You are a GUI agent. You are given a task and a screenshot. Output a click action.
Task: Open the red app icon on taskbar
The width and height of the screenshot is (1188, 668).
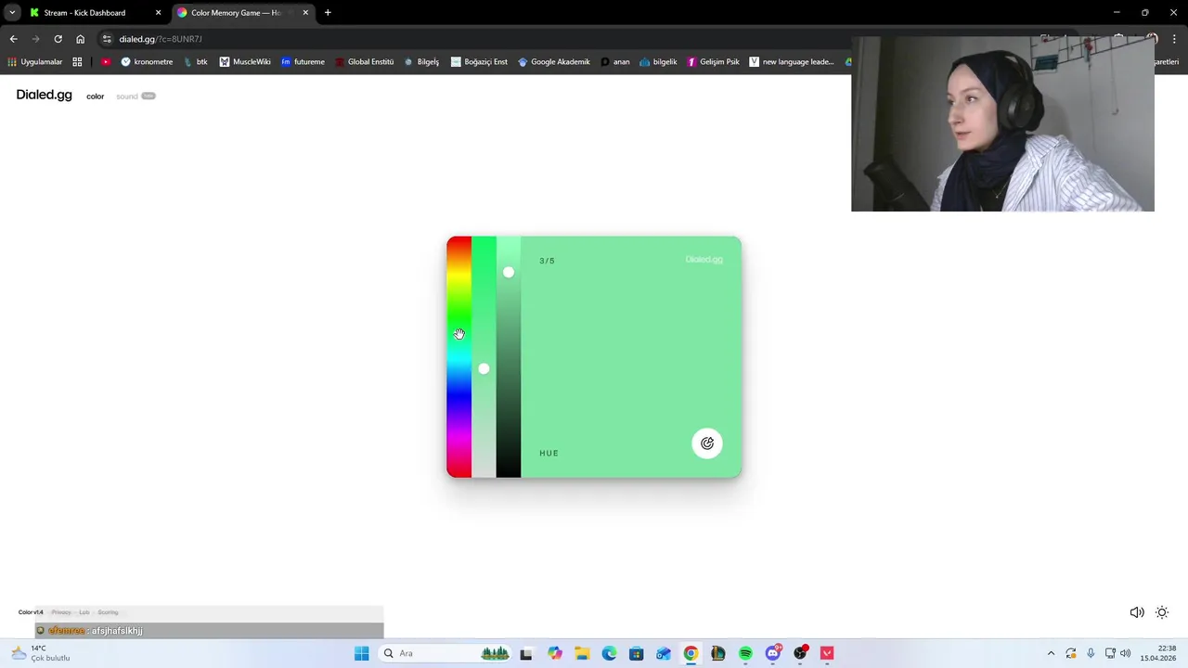(x=827, y=653)
